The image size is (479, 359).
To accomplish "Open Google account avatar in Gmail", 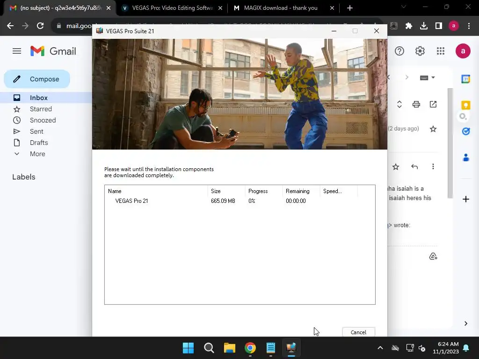I will [463, 51].
